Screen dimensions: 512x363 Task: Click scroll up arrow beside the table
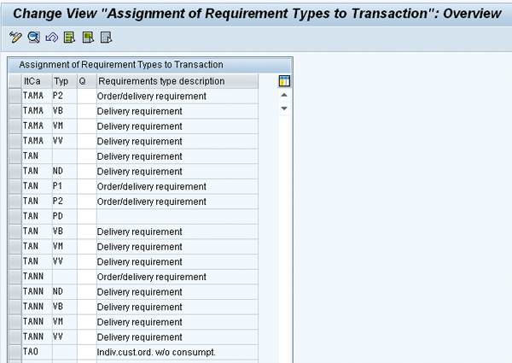point(284,96)
